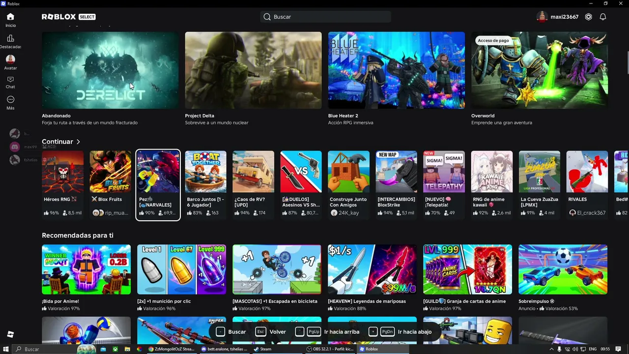629x354 pixels.
Task: Open ¡Bida por Anime! recommended game
Action: point(86,278)
